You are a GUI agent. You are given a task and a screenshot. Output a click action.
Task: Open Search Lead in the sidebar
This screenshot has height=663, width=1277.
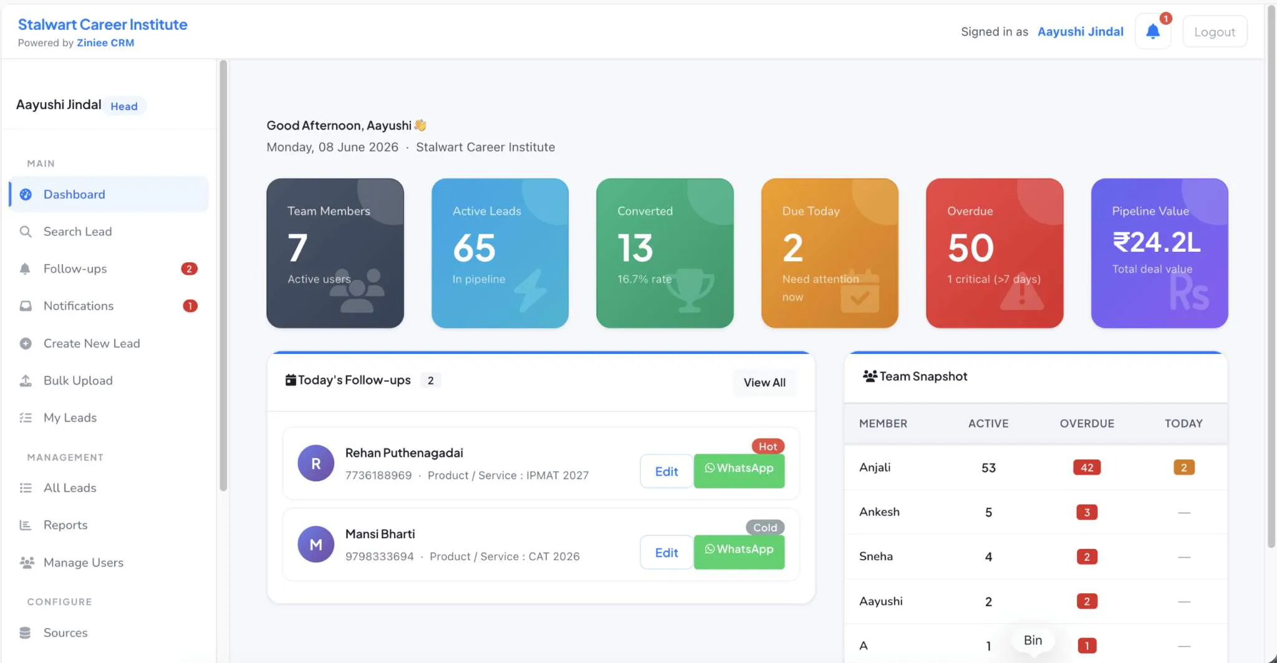point(109,232)
